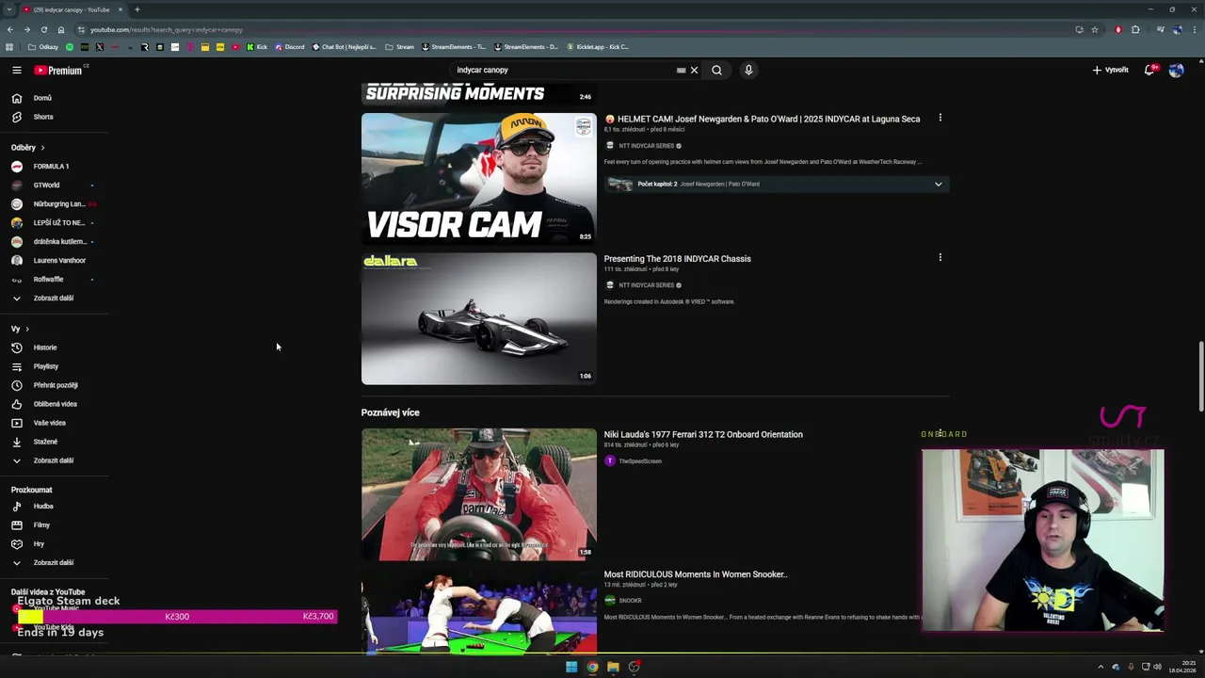Expand the Odběry subscriptions section
The height and width of the screenshot is (678, 1205).
point(28,148)
